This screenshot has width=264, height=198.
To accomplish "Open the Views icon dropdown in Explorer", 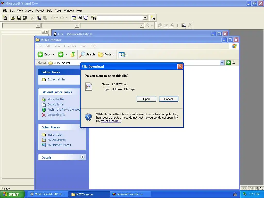I will (122, 54).
